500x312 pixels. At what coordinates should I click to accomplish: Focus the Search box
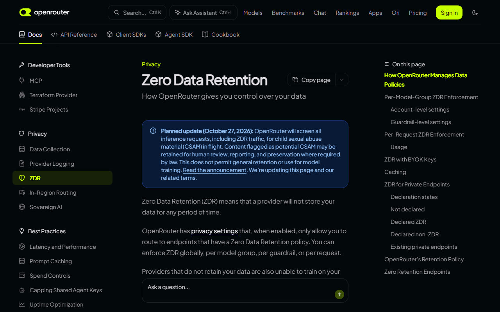pos(137,12)
